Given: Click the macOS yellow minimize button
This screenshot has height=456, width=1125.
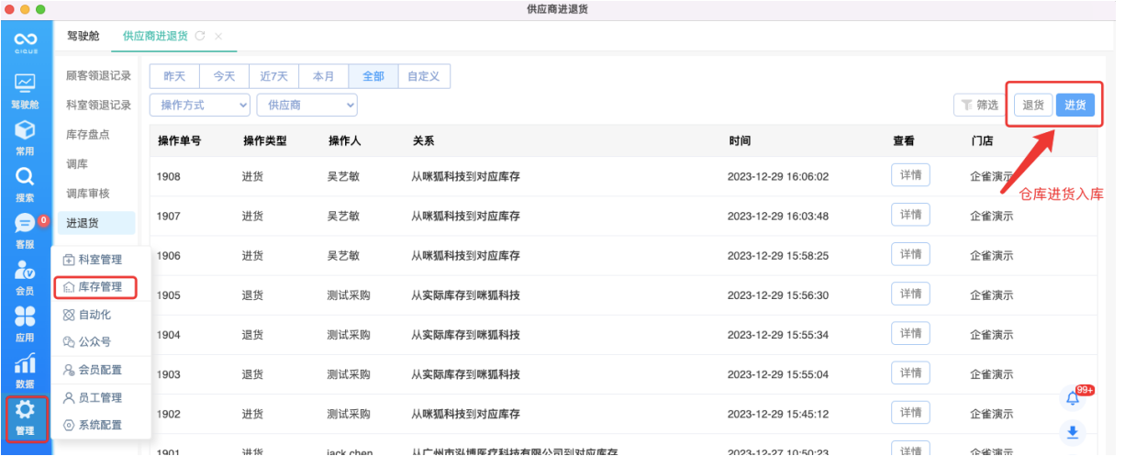Looking at the screenshot, I should [x=25, y=8].
